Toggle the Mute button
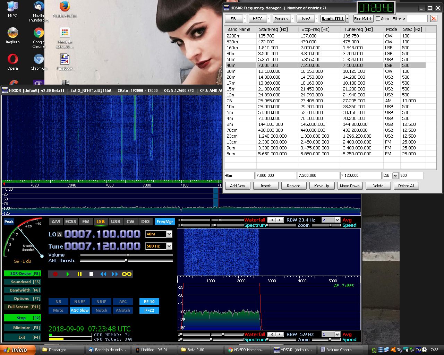Viewport: 444px width, 355px height. click(58, 310)
